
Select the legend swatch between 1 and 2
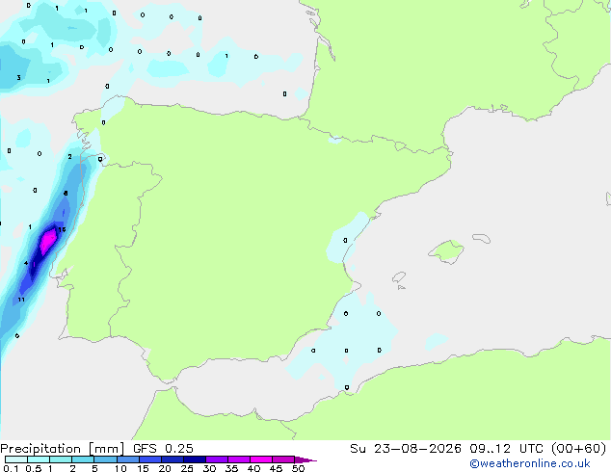tap(61, 459)
